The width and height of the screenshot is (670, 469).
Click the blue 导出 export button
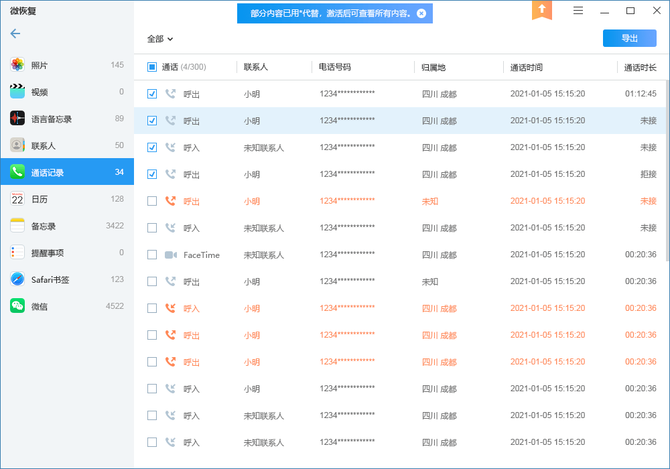click(629, 38)
